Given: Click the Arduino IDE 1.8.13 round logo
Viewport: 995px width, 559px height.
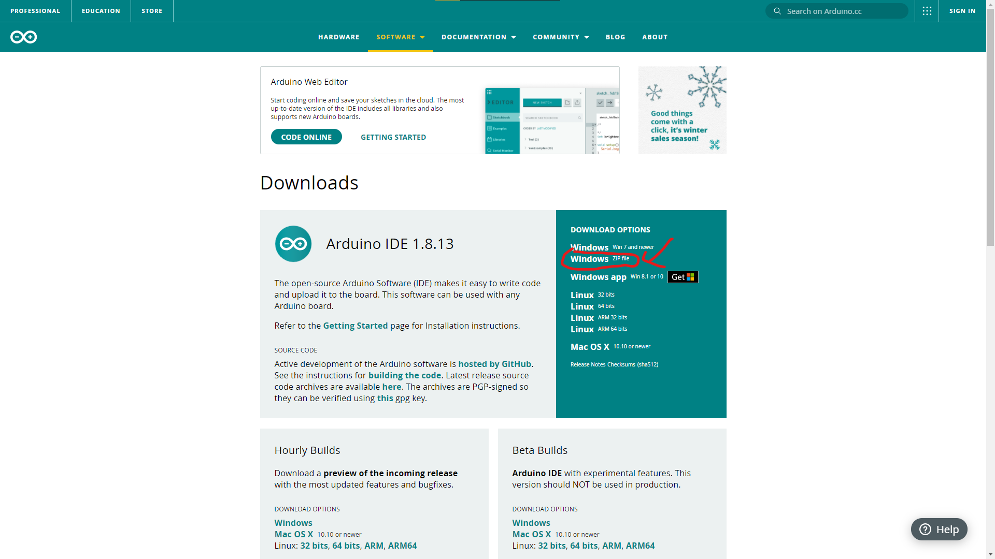Looking at the screenshot, I should coord(293,244).
